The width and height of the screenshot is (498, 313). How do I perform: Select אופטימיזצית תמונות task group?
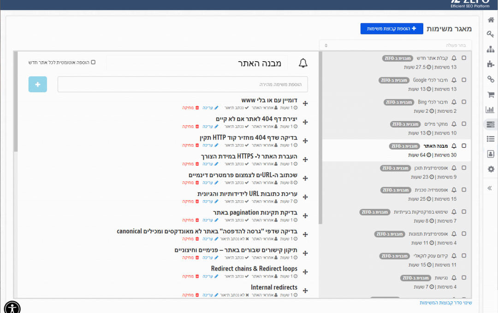click(397, 238)
